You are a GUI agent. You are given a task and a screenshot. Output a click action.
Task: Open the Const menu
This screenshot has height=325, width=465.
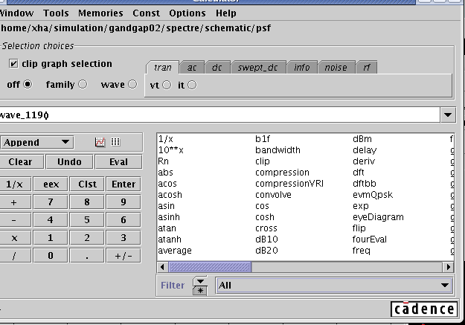click(146, 13)
